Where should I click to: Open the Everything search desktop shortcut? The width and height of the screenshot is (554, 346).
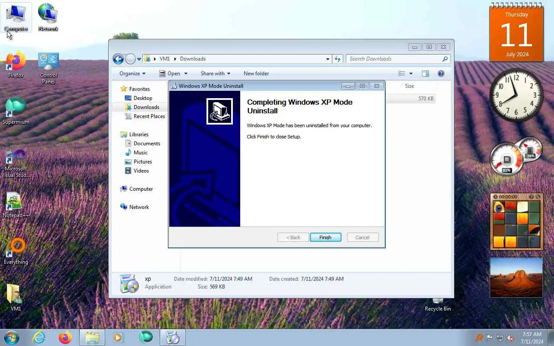[x=16, y=251]
